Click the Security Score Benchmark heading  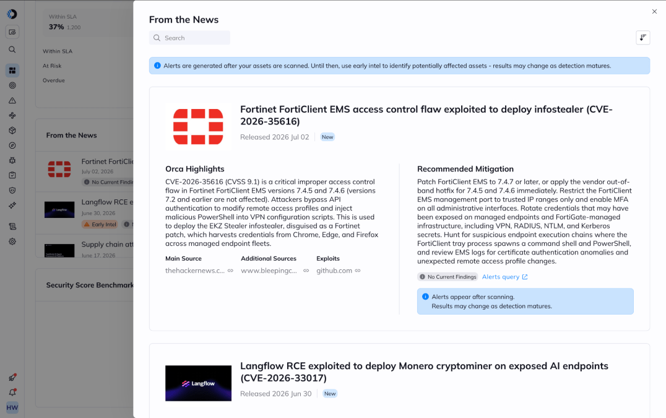[90, 285]
